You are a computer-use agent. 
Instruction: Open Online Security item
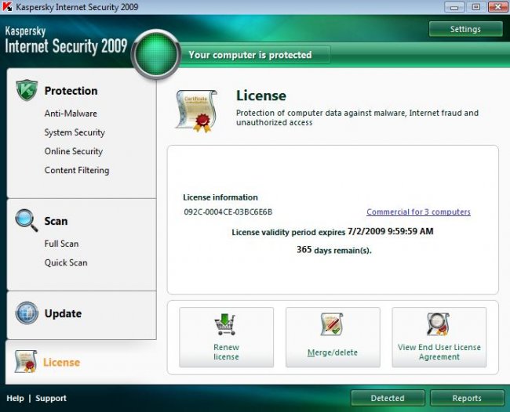(74, 151)
